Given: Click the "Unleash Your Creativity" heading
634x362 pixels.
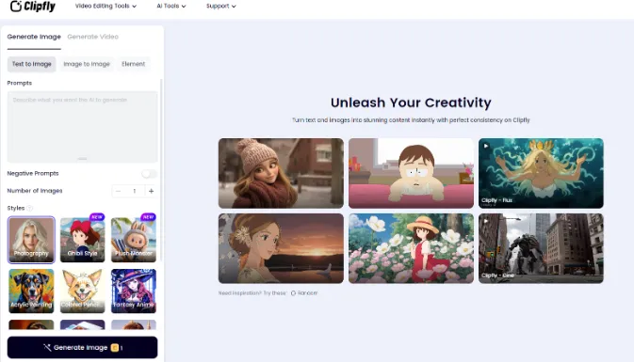Looking at the screenshot, I should pyautogui.click(x=411, y=102).
